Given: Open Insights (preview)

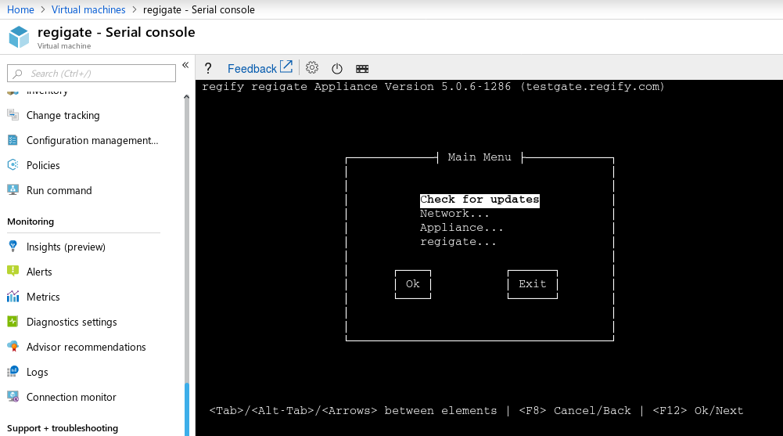Looking at the screenshot, I should tap(66, 247).
